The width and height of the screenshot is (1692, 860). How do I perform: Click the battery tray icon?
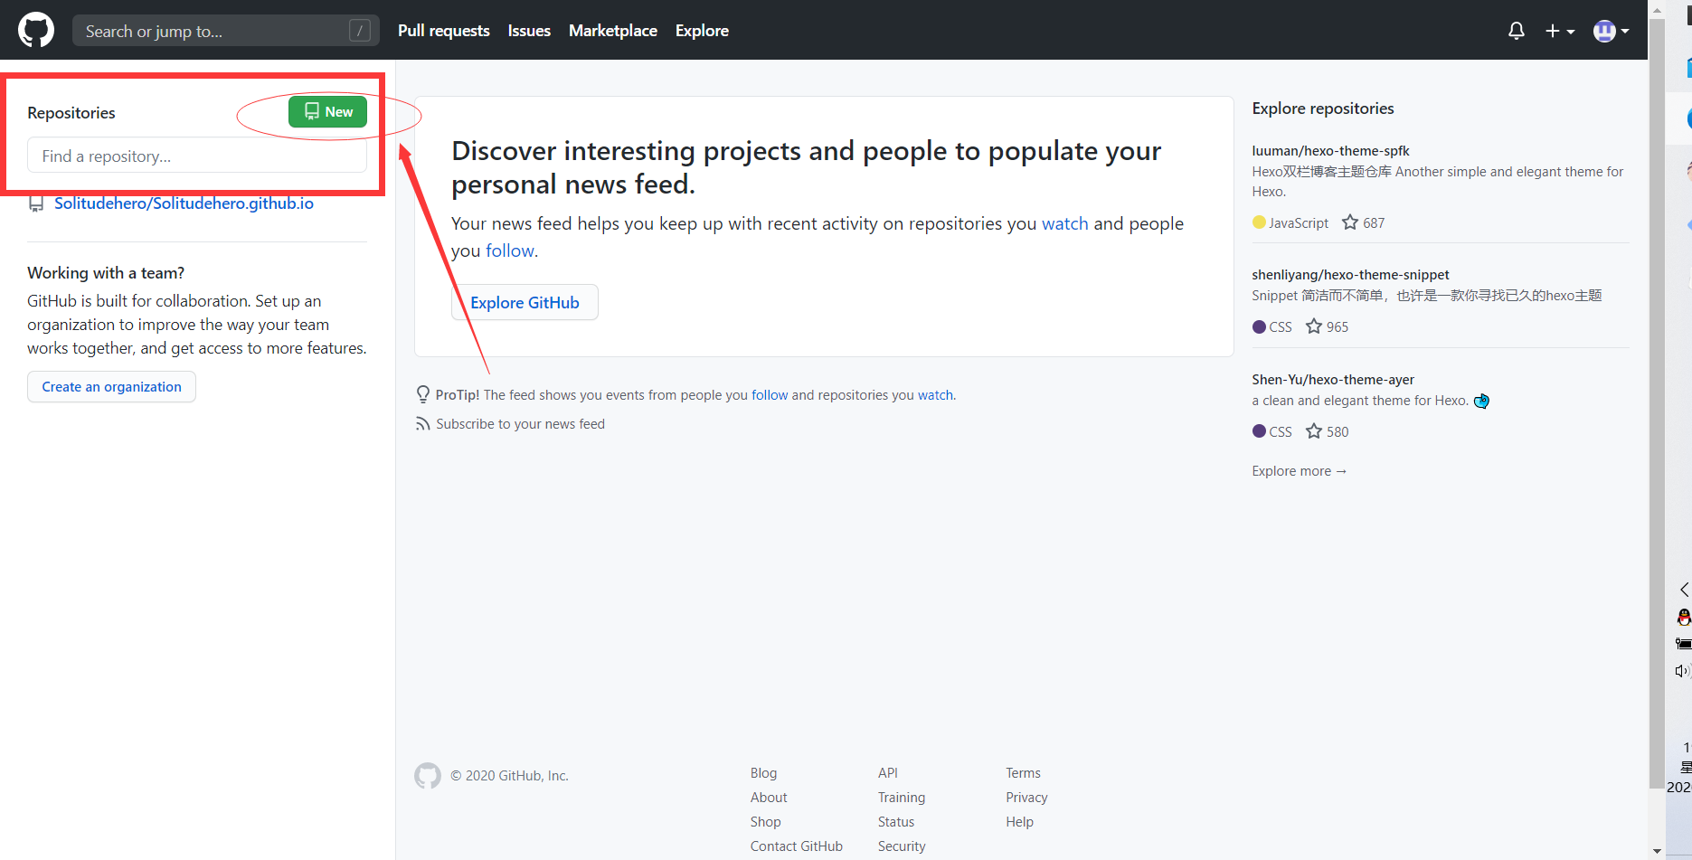pyautogui.click(x=1683, y=644)
